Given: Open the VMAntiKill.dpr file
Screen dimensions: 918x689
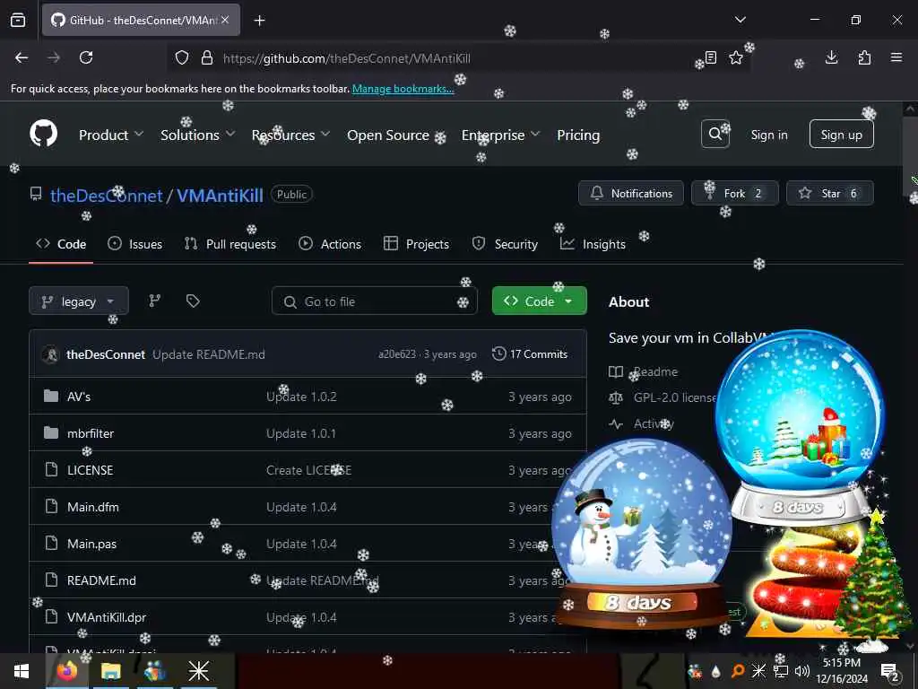Looking at the screenshot, I should 107,617.
